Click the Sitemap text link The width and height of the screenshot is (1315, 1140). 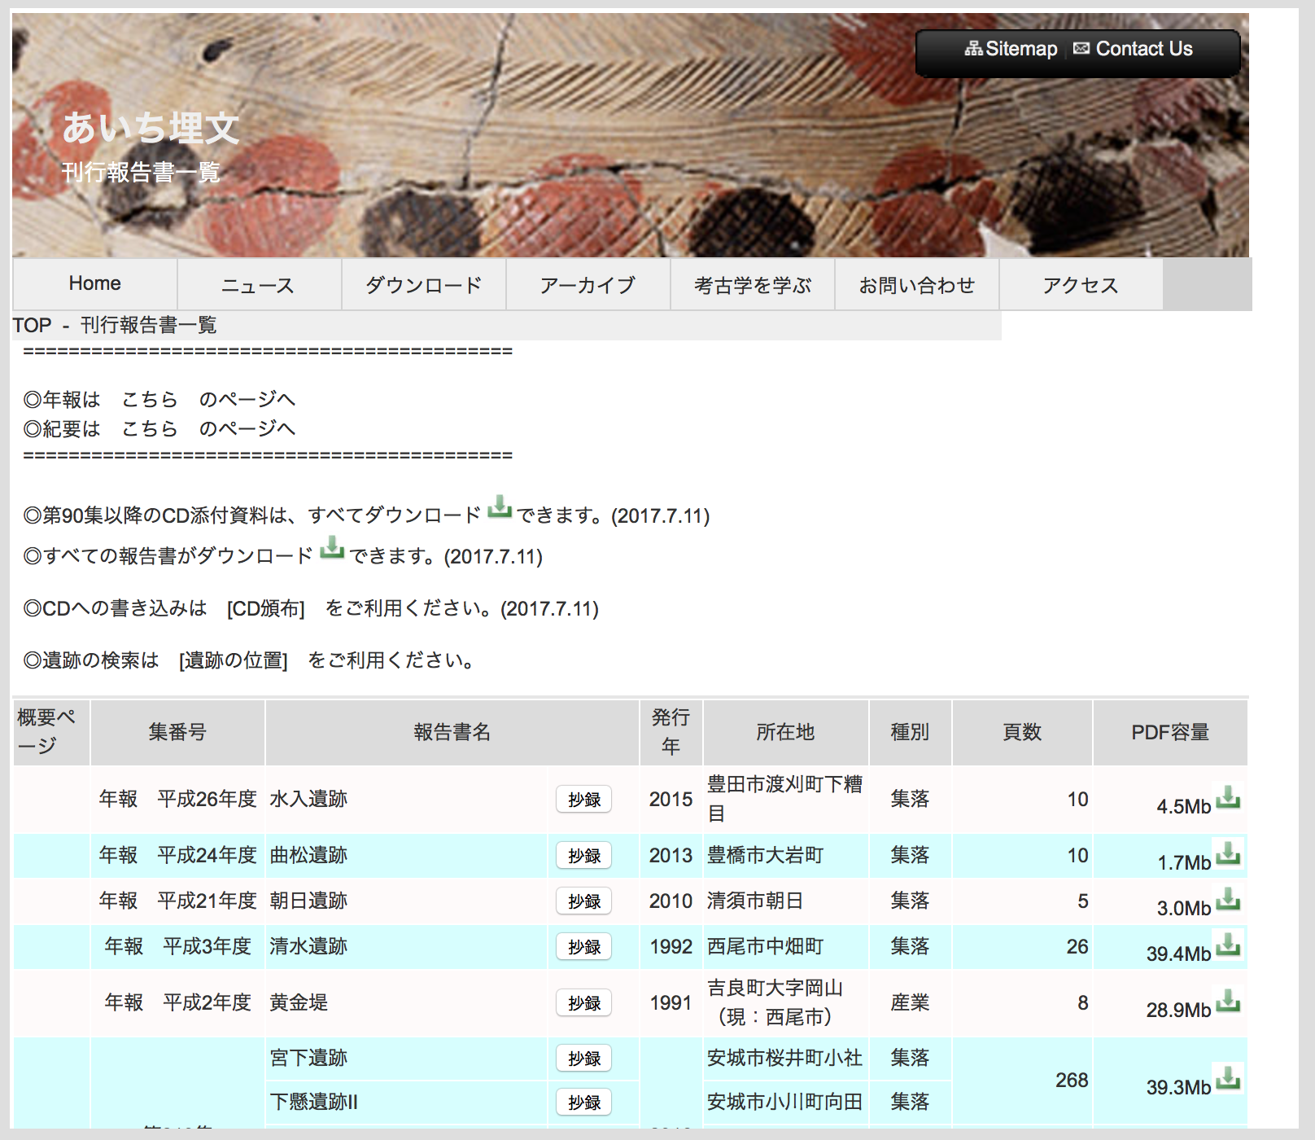click(1021, 49)
